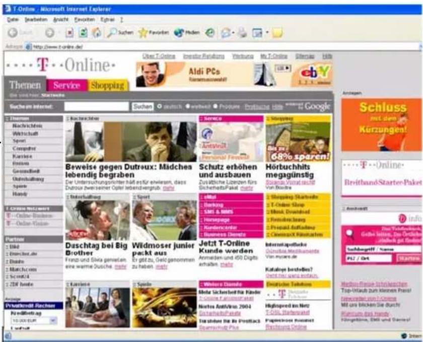
Task: Open the Ansicht menu
Action: [61, 20]
